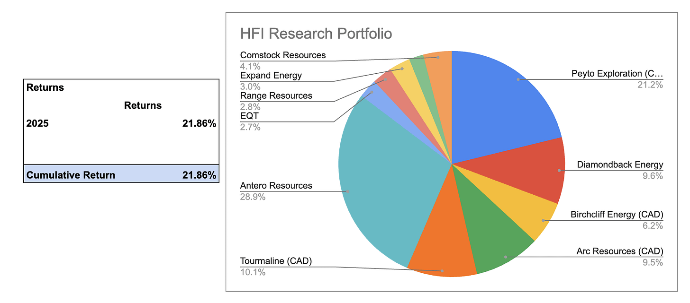Screen dimensions: 690x303
Task: Click the Peyto Exploration label
Action: [x=617, y=74]
